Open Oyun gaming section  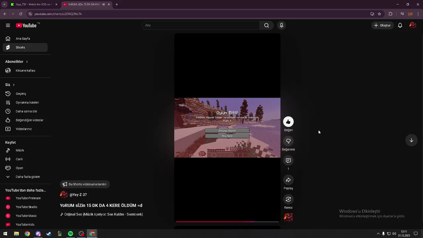point(25,168)
